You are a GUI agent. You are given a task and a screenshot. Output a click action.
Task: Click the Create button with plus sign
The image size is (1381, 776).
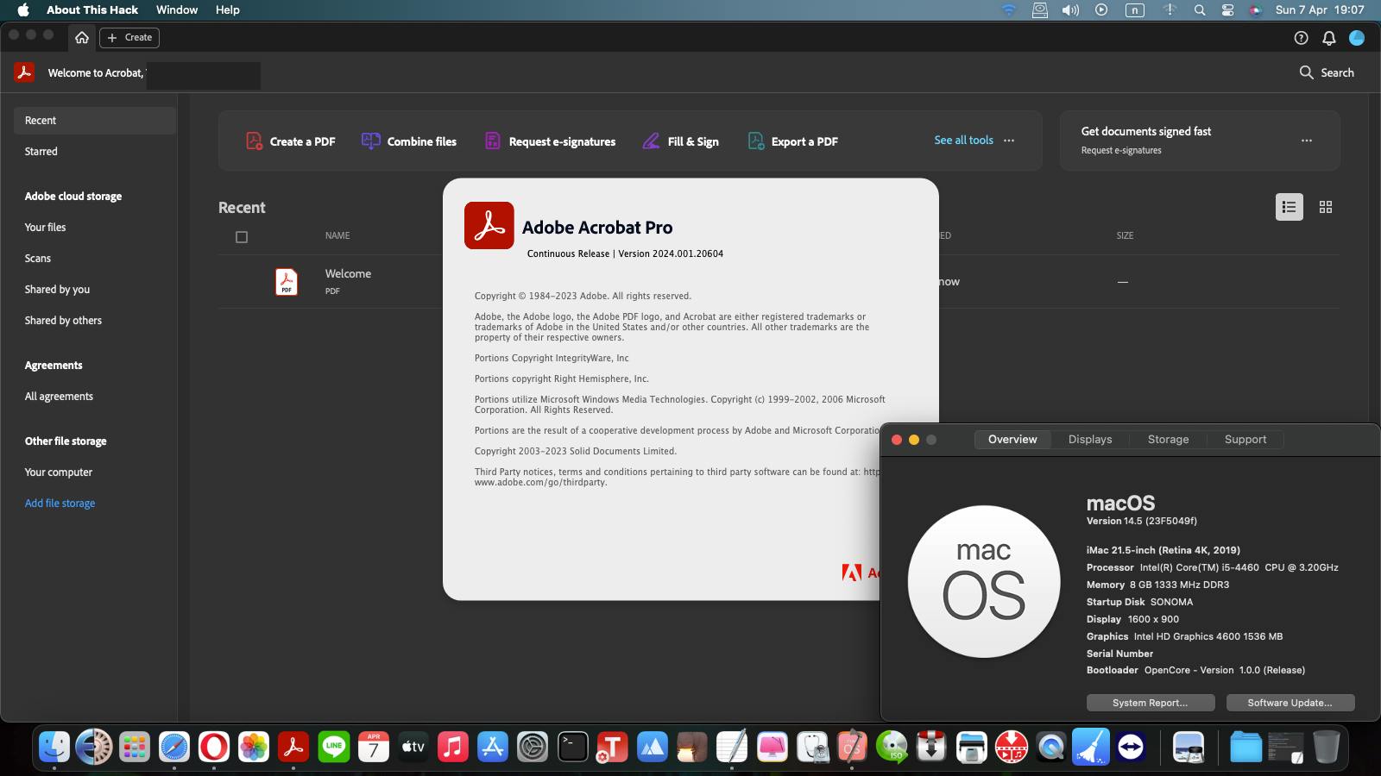click(x=129, y=37)
